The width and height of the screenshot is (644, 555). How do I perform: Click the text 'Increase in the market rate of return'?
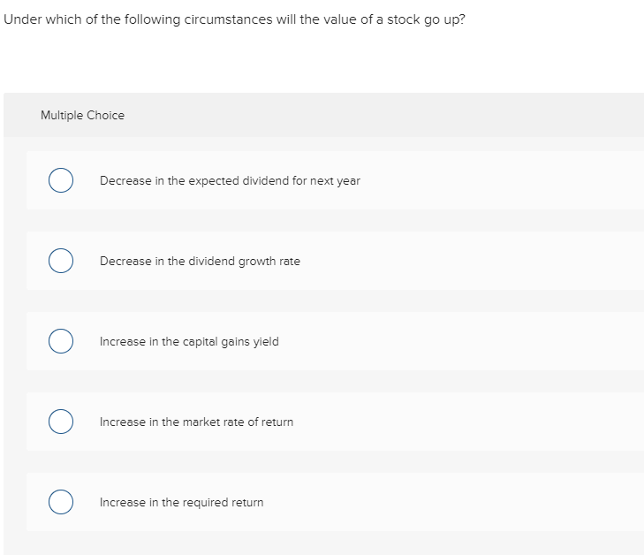click(196, 422)
